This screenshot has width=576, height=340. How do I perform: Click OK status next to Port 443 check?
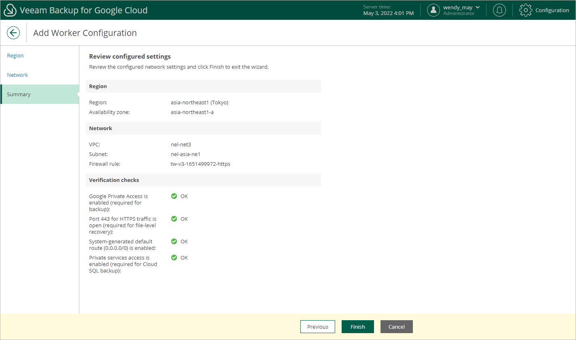coord(184,219)
